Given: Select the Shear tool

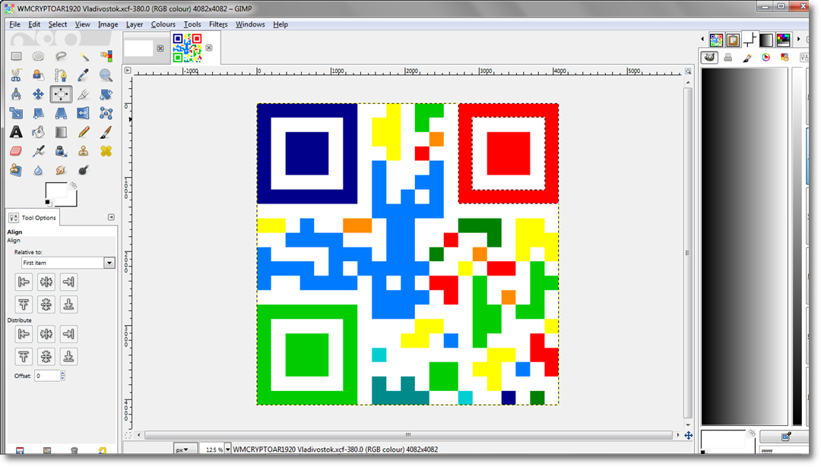Looking at the screenshot, I should [38, 113].
